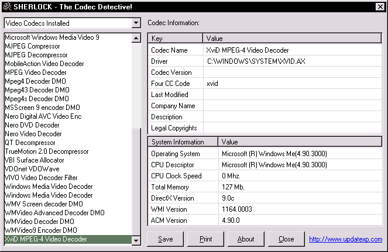Click the Key column header
Screen dimensions: 388x252
175,39
